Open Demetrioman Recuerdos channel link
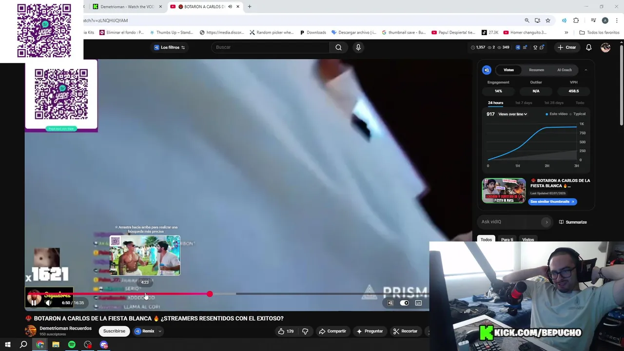 coord(65,328)
